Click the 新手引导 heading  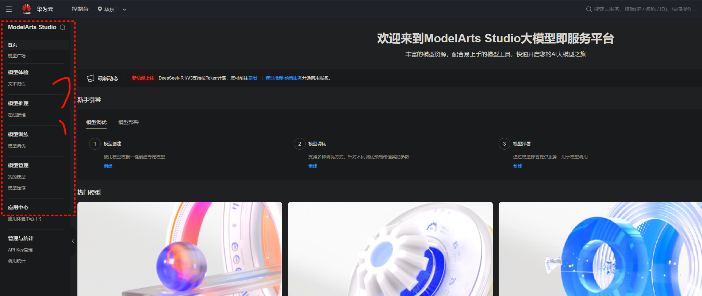[89, 100]
